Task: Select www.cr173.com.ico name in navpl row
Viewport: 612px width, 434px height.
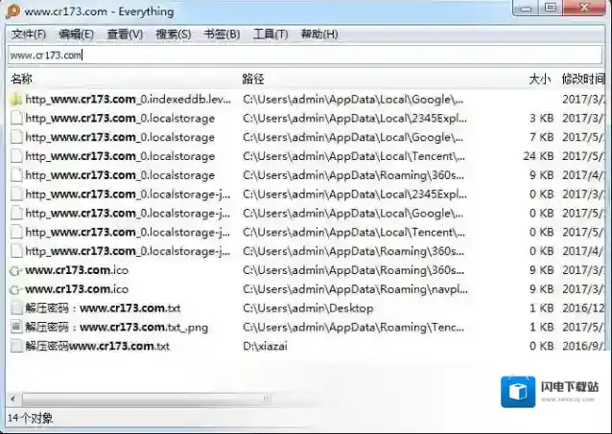Action: coord(77,289)
